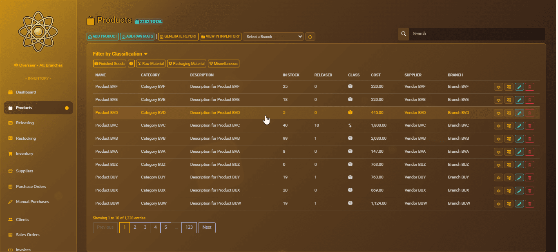
Task: Click the unlabeled round classification filter icon
Action: coord(131,64)
